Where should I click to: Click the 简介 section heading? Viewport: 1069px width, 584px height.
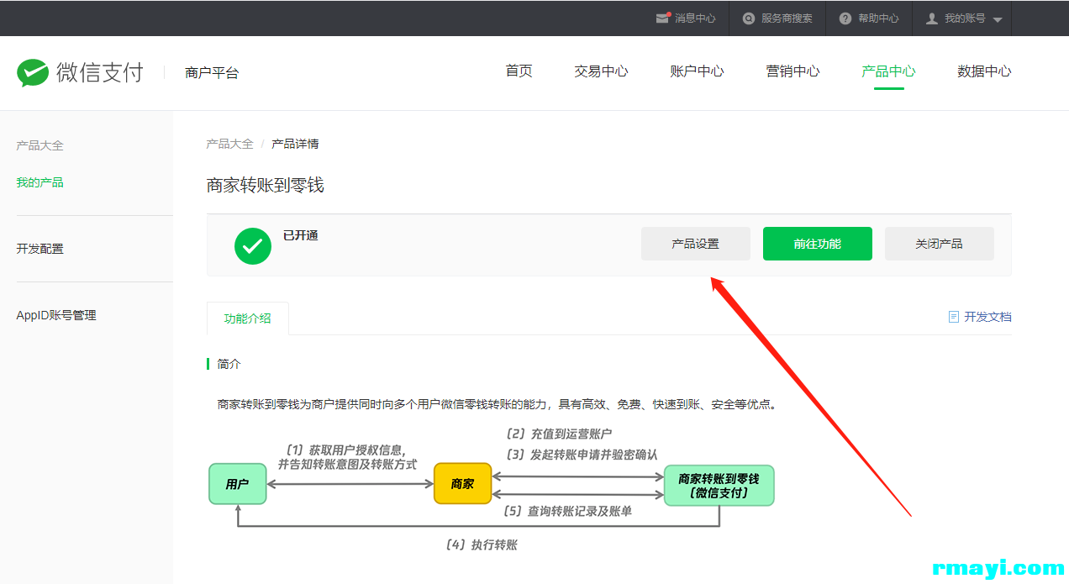[229, 364]
